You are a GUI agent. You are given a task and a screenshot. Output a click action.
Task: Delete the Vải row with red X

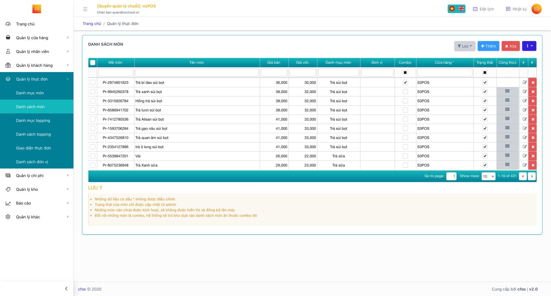click(533, 156)
